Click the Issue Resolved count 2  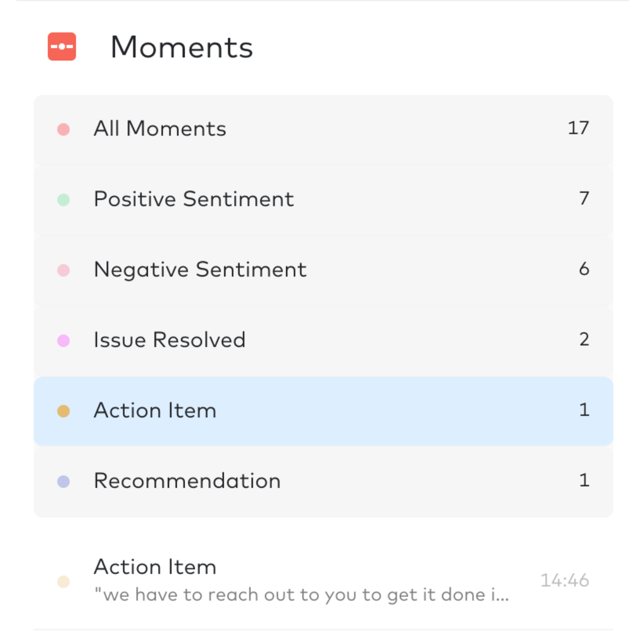(584, 339)
